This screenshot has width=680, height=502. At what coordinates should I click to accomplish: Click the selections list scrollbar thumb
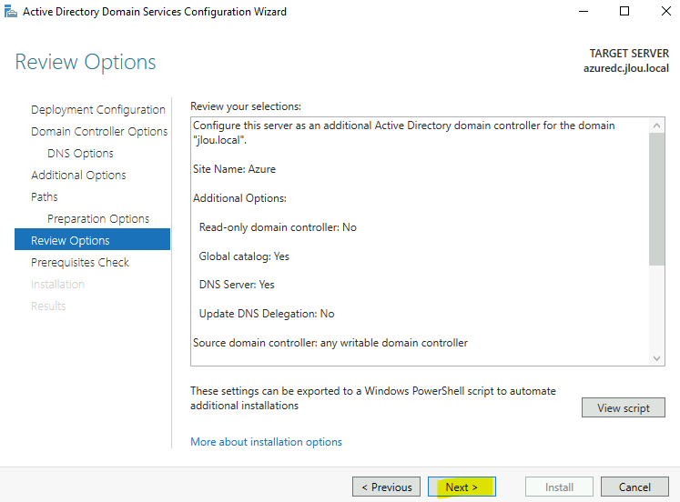click(656, 199)
